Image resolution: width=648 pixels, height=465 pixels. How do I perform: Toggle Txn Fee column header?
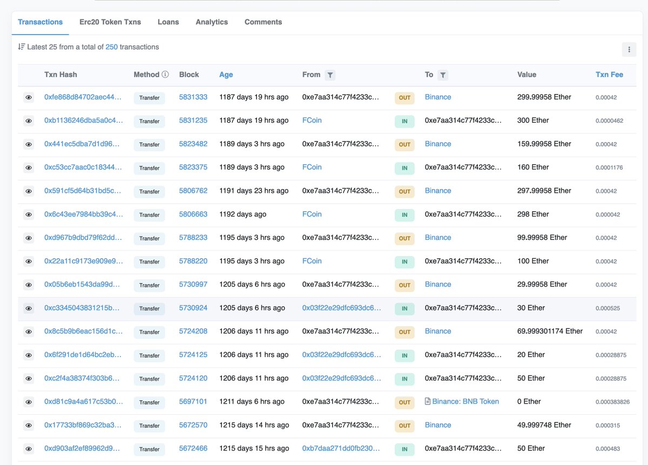(609, 75)
